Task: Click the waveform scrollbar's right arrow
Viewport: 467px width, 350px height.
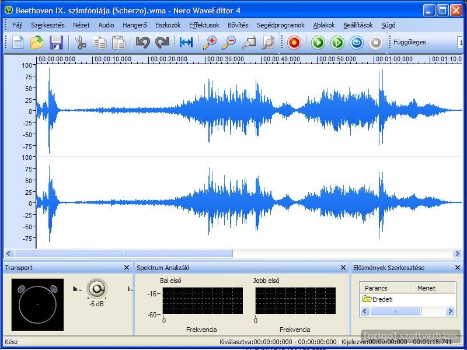Action: [x=457, y=254]
